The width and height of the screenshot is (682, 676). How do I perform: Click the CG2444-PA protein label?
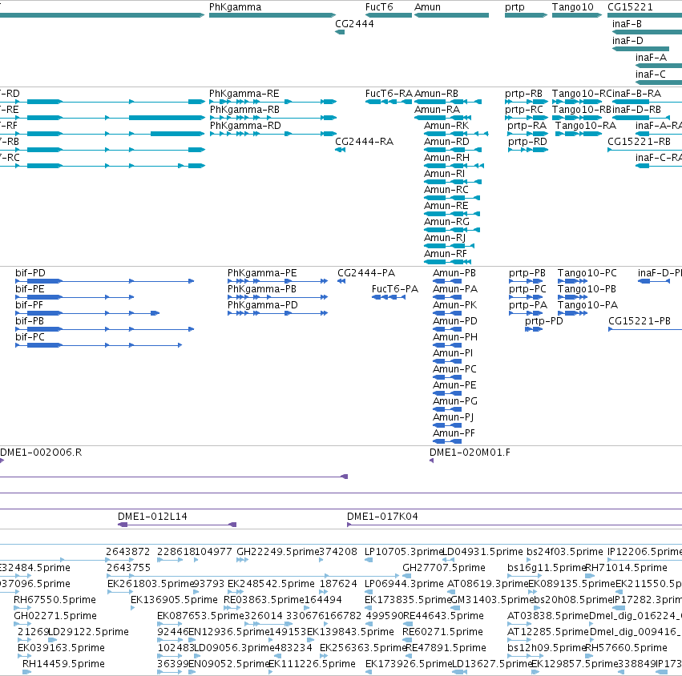click(x=366, y=273)
